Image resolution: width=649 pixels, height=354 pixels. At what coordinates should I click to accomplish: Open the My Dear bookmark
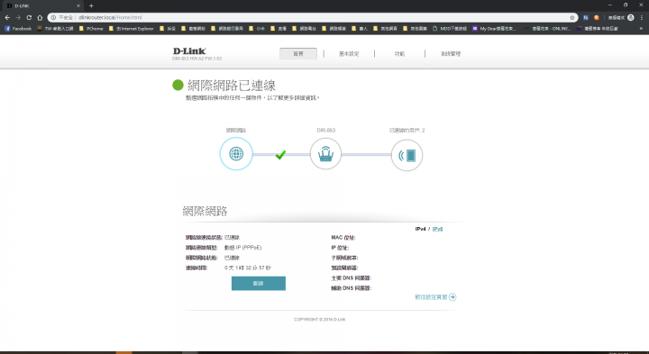pyautogui.click(x=494, y=29)
